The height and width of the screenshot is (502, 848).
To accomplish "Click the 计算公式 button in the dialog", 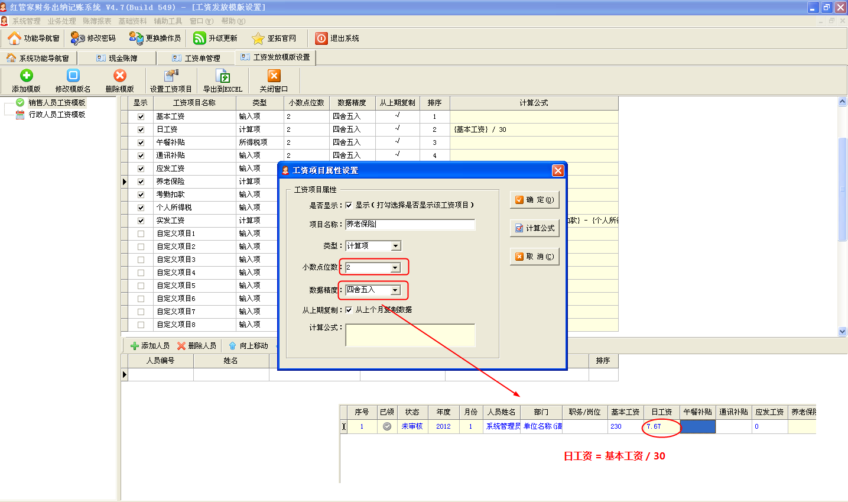I will click(534, 228).
